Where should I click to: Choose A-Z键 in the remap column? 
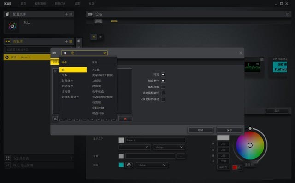tap(96, 69)
